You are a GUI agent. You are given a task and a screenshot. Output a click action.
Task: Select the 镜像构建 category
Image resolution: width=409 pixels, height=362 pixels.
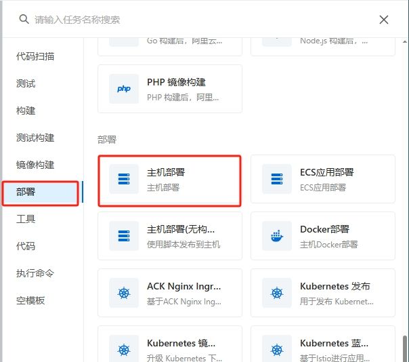[35, 165]
